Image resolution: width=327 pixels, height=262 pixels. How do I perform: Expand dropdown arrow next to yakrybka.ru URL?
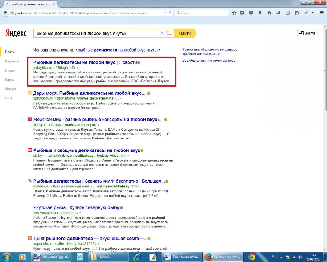tap(77, 67)
